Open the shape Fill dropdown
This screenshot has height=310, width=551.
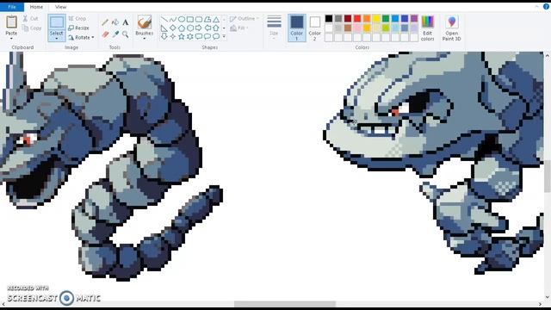[239, 28]
